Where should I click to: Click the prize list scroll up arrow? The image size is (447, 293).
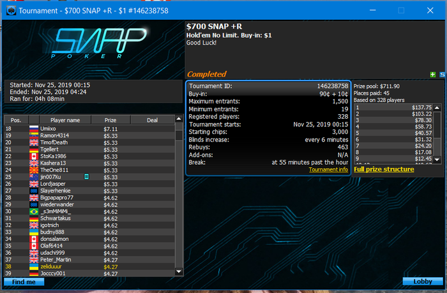click(437, 107)
